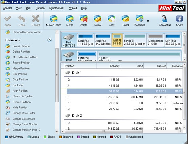The height and width of the screenshot is (144, 188).
Task: Select the Move/Resize toolbar icon
Action: click(54, 19)
